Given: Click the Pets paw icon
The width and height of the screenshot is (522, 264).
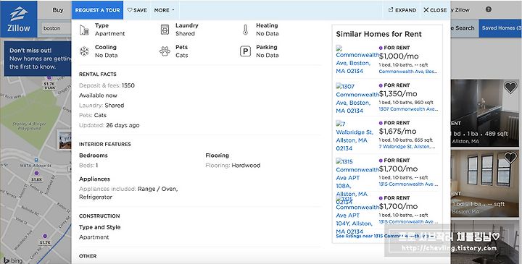Looking at the screenshot, I should [x=165, y=51].
